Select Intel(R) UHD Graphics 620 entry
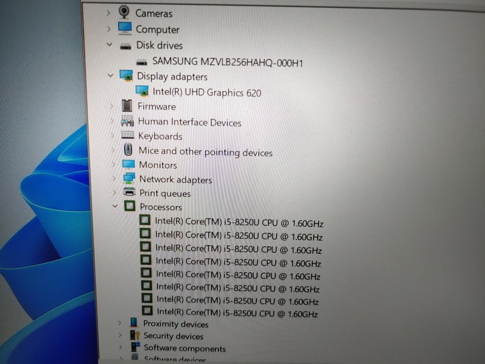This screenshot has width=485, height=364. pos(207,92)
